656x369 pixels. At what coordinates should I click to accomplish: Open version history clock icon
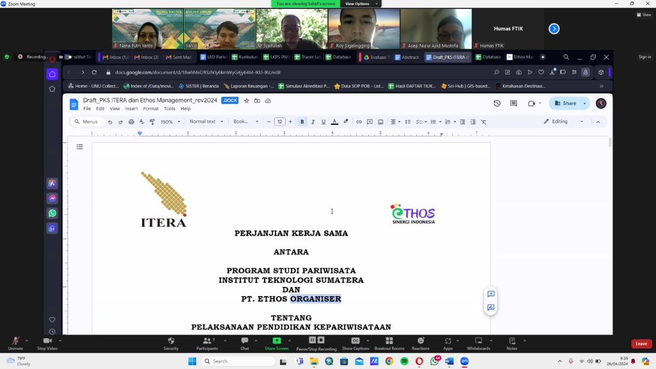click(497, 103)
